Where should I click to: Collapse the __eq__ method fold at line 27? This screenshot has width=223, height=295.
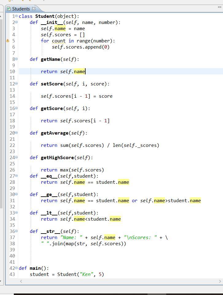click(x=17, y=176)
